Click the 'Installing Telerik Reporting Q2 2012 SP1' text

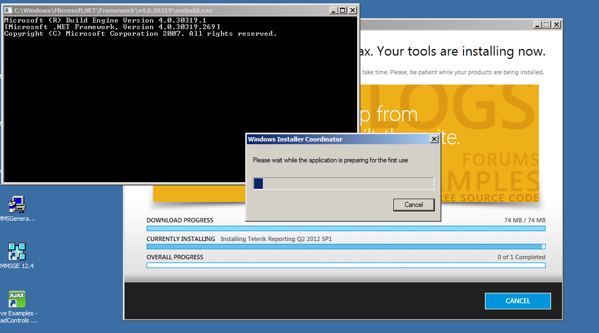click(x=276, y=239)
